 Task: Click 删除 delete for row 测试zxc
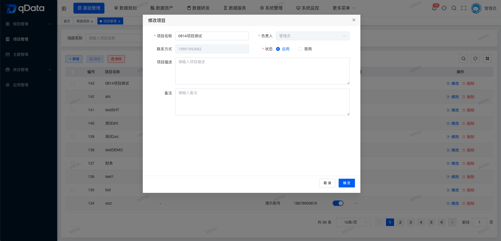pos(468,137)
